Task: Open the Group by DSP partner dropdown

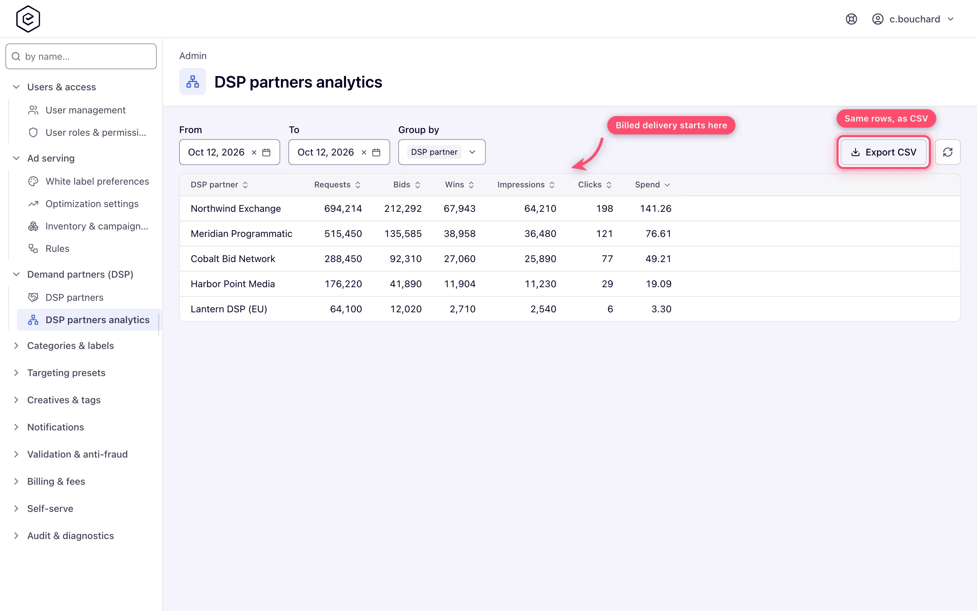Action: click(442, 152)
